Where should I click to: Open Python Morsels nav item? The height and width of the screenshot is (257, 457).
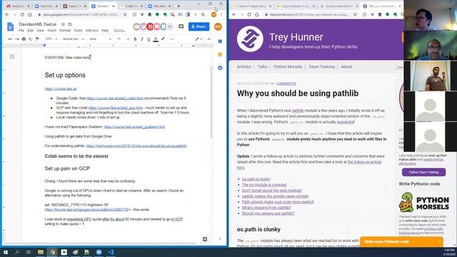pos(288,66)
